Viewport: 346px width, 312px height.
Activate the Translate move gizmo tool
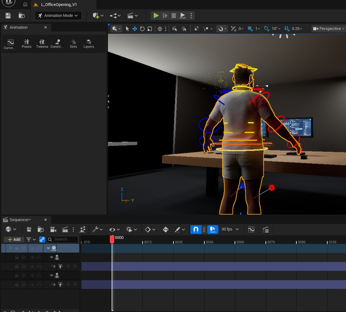134,29
